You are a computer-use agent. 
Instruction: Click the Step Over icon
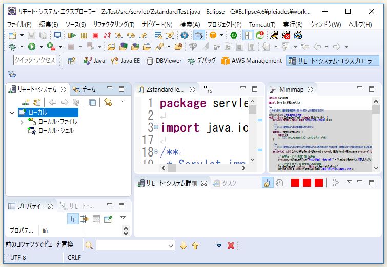point(131,35)
